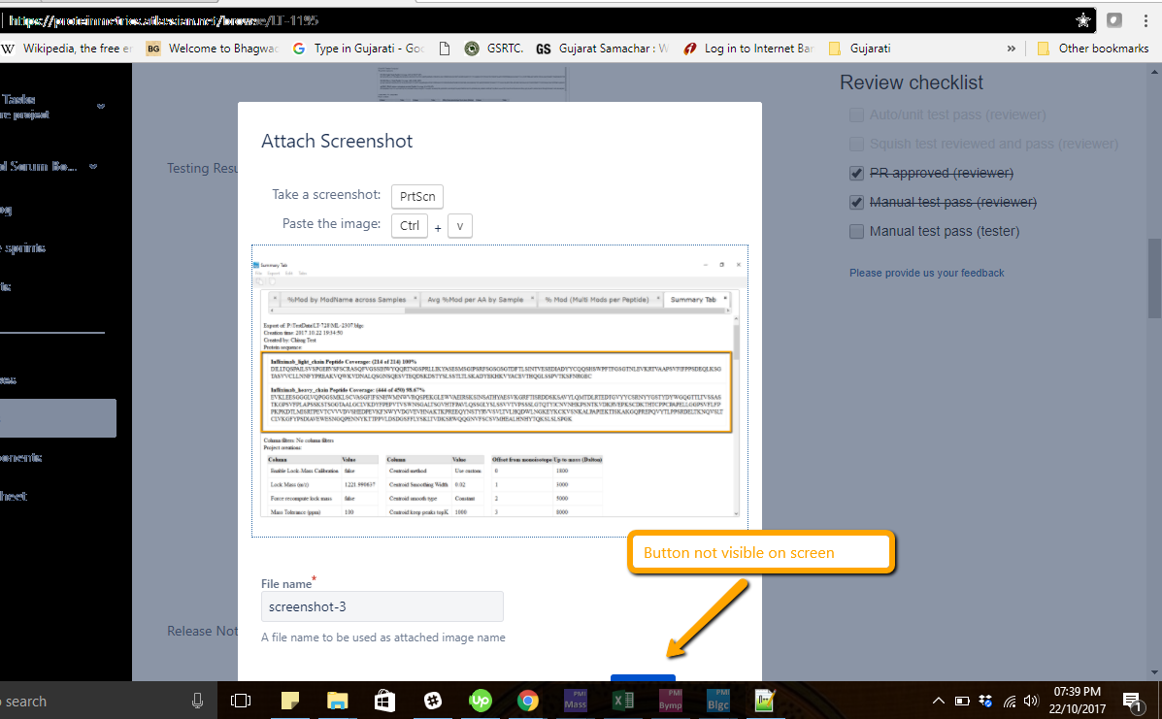
Task: Click the pasted screenshot preview image
Action: tap(500, 390)
